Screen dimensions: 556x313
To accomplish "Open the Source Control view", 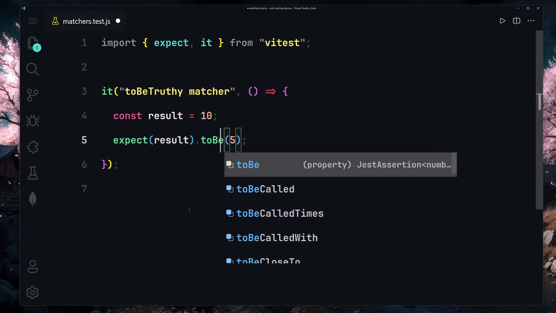I will click(x=33, y=95).
